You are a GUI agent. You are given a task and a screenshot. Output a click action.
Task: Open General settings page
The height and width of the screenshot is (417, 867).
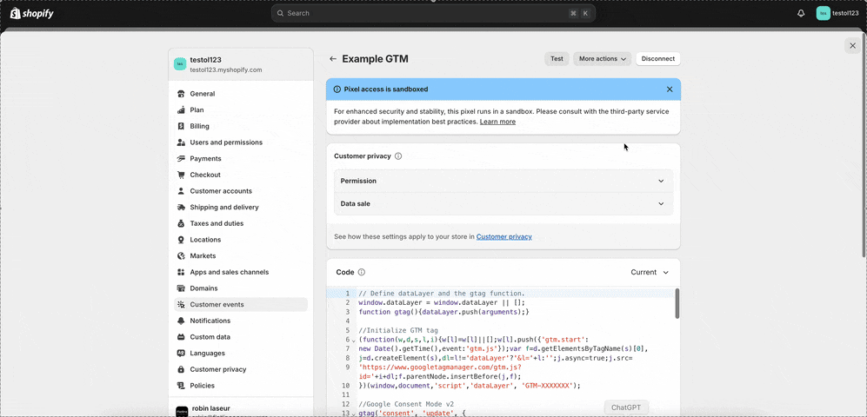pos(241,94)
